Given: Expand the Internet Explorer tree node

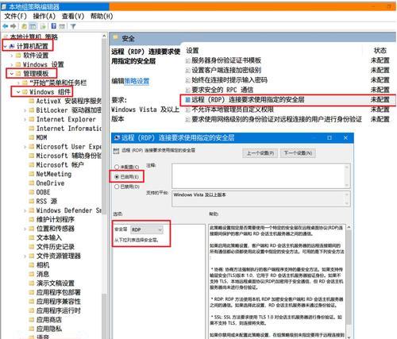Looking at the screenshot, I should click(25, 120).
